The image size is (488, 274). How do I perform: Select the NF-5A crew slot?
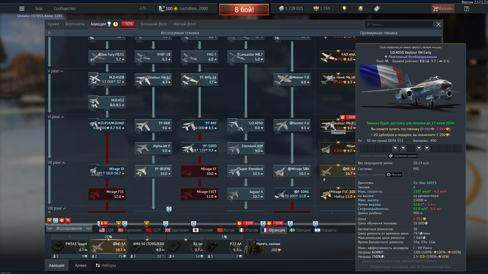[108, 247]
